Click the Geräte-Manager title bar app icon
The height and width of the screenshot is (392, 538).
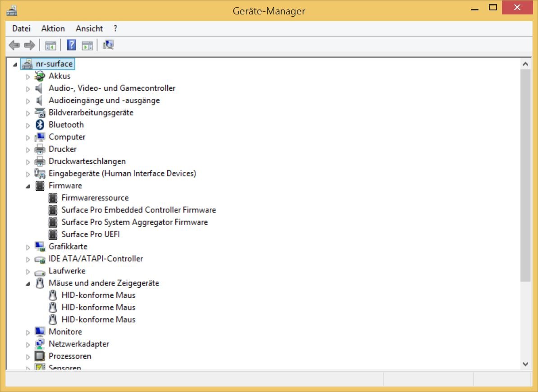[x=12, y=11]
